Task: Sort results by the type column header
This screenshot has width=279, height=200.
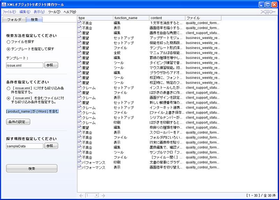Action: [x=95, y=18]
